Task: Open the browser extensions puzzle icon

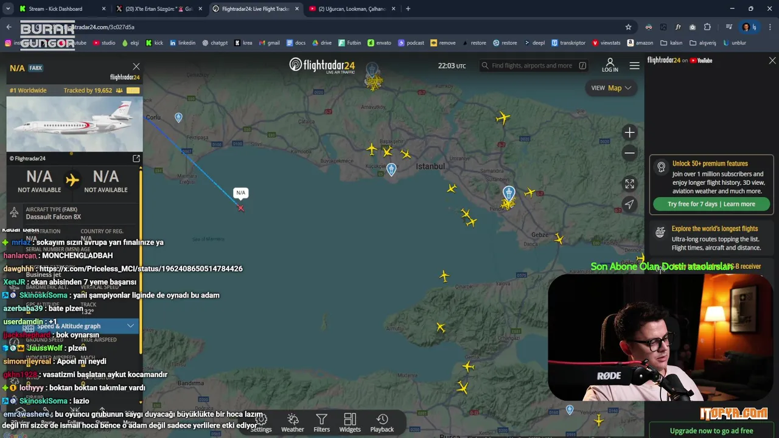Action: pos(707,27)
